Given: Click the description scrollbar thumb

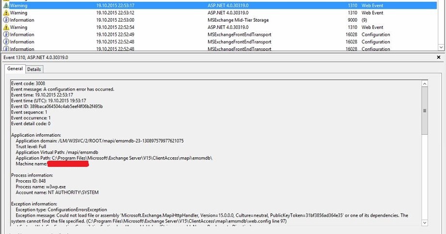Looking at the screenshot, I should click(425, 111).
